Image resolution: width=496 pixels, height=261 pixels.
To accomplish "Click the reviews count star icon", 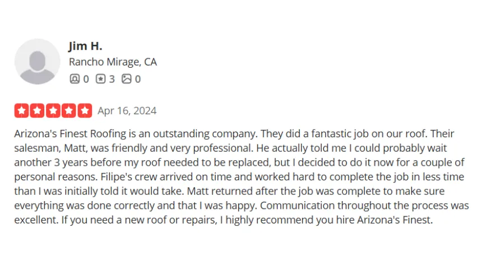I will (x=100, y=78).
